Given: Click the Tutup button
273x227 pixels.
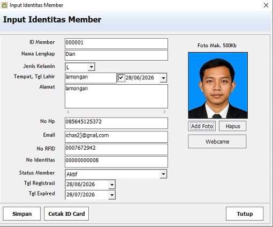Looking at the screenshot, I should coord(245,214).
